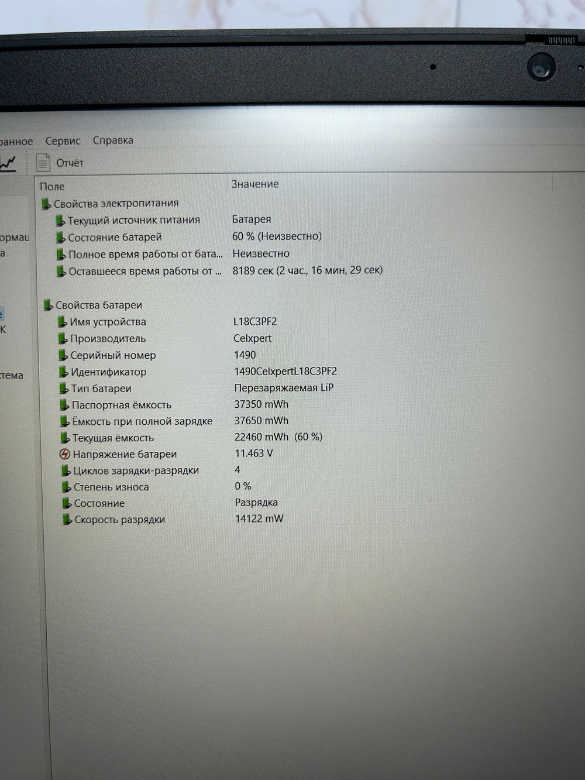Select the Система entry in the sidebar
Image resolution: width=585 pixels, height=780 pixels.
[12, 376]
